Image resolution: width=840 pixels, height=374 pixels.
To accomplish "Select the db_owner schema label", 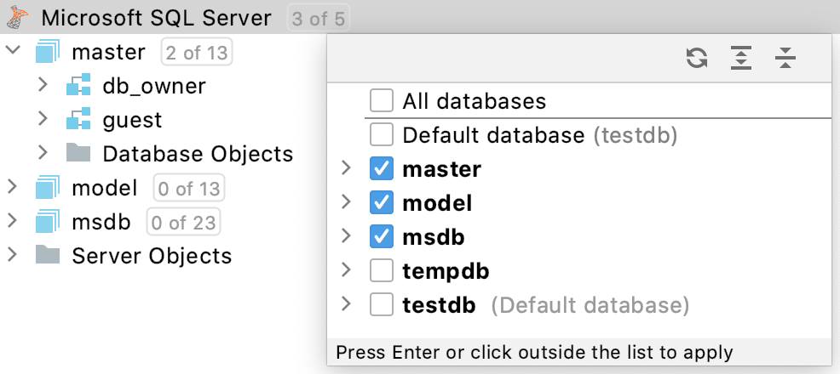I will 154,87.
